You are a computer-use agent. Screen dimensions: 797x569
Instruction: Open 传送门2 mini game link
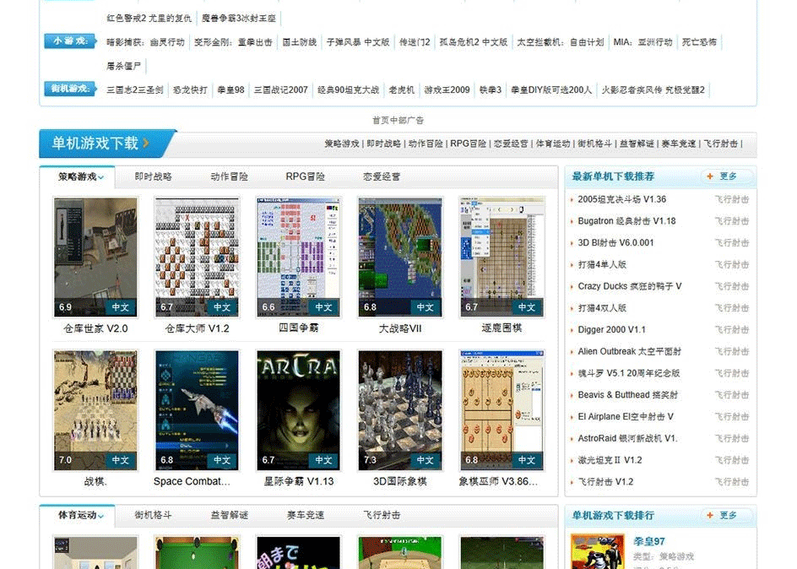415,42
